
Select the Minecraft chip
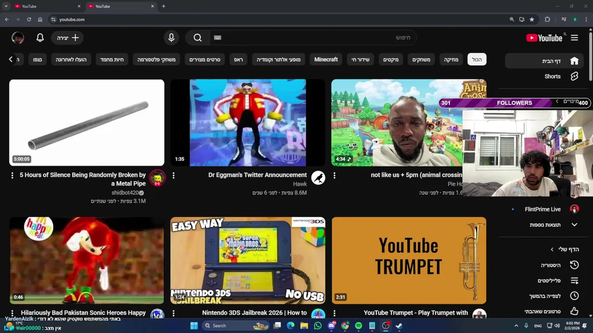click(x=326, y=60)
